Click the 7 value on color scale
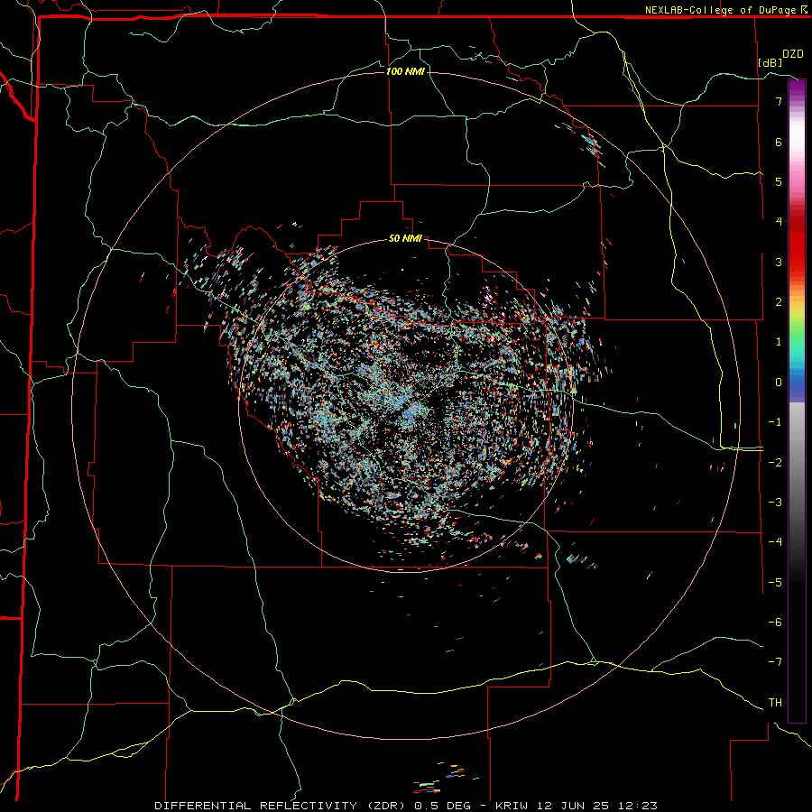 [779, 101]
